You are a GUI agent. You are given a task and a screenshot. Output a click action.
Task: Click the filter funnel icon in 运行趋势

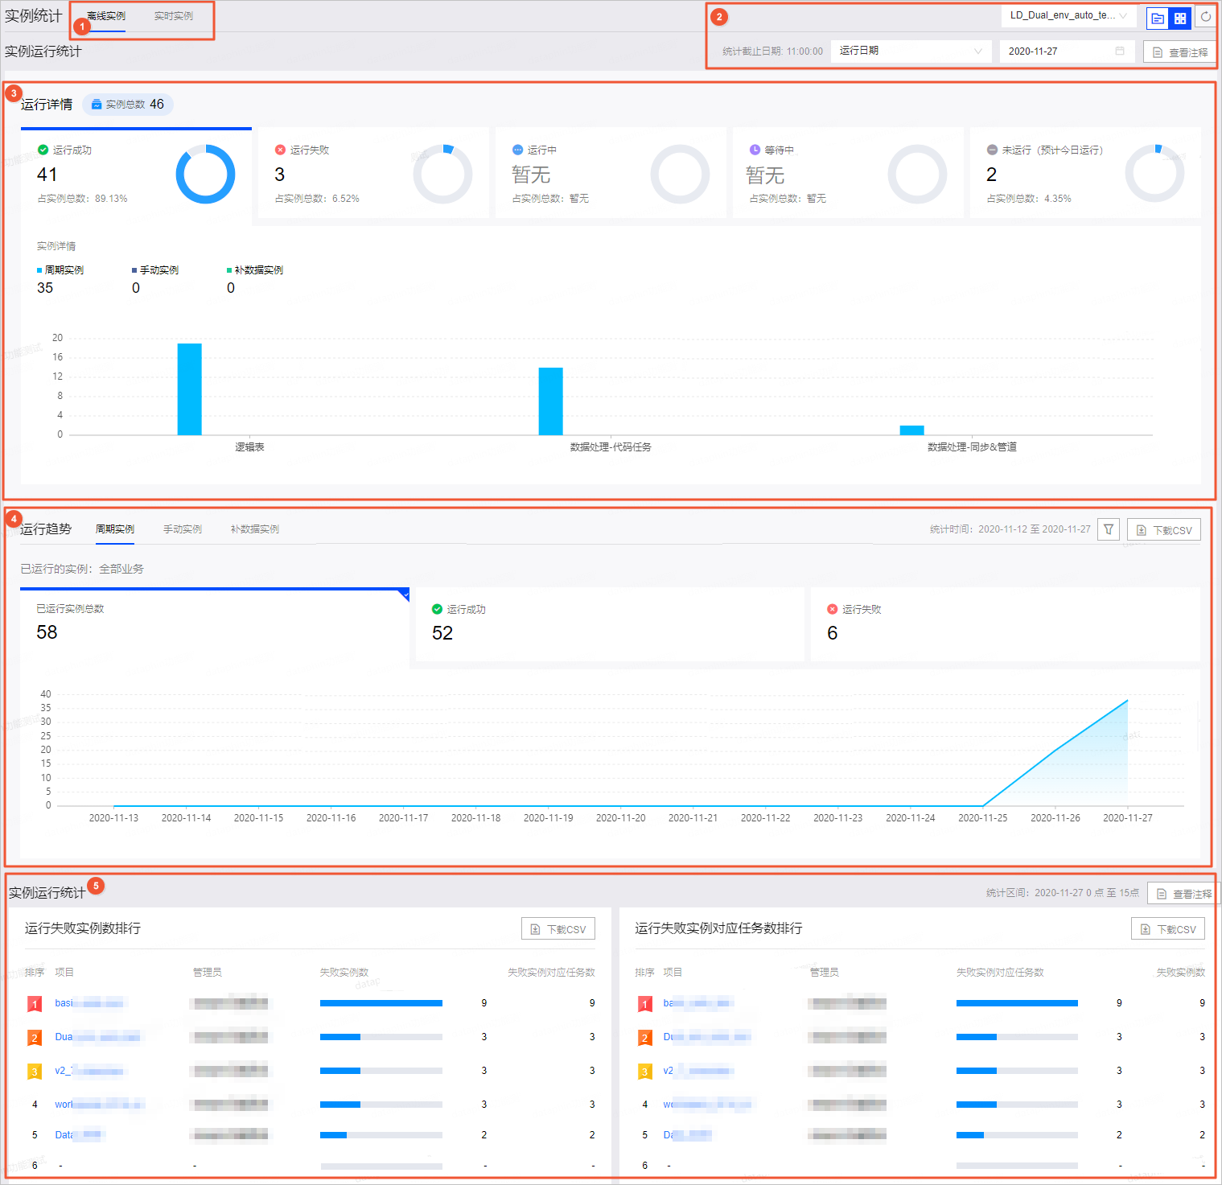[x=1109, y=529]
